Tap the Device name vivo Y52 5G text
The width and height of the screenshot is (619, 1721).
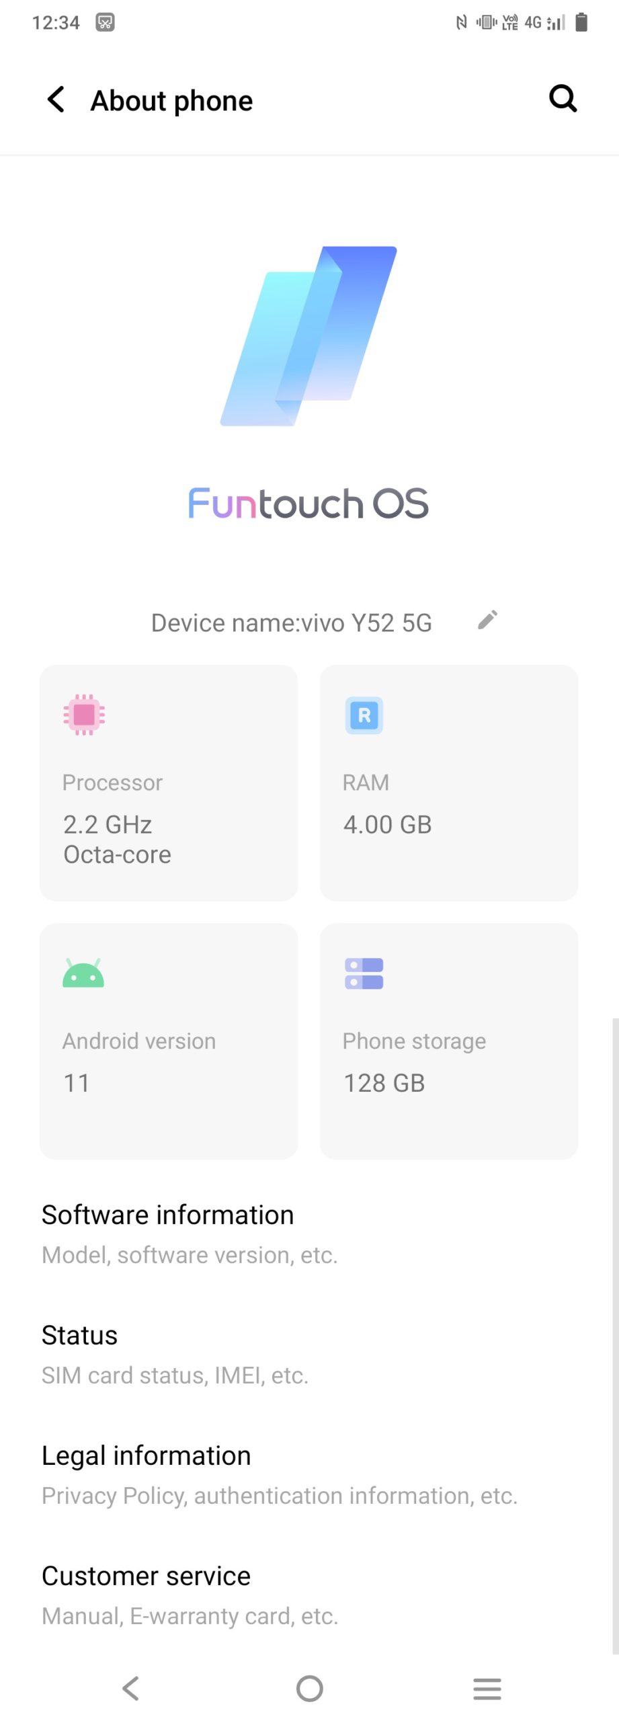click(x=292, y=623)
